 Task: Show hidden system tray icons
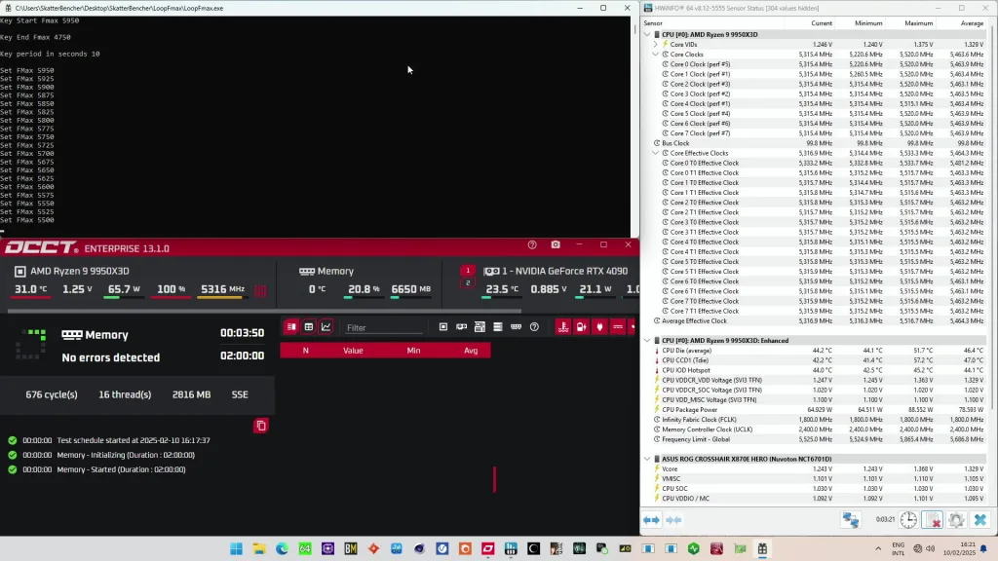[x=878, y=548]
